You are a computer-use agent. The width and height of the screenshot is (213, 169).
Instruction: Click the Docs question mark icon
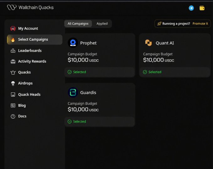(13, 116)
